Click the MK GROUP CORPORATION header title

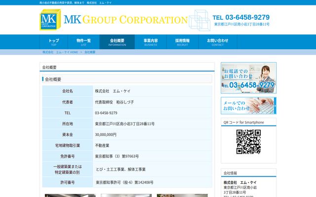126,20
